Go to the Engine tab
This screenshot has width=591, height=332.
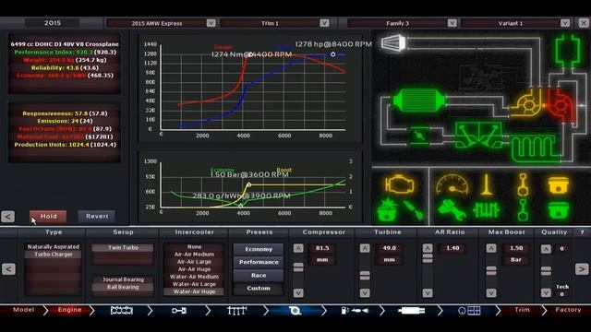tap(69, 310)
